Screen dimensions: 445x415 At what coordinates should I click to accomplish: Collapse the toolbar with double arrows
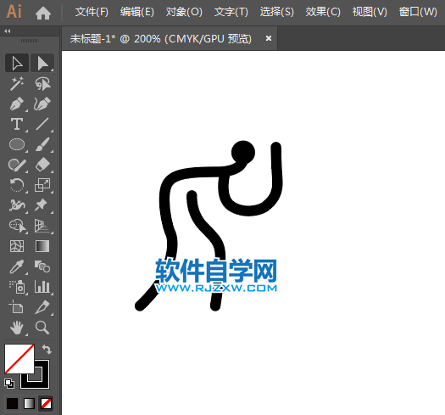[8, 31]
